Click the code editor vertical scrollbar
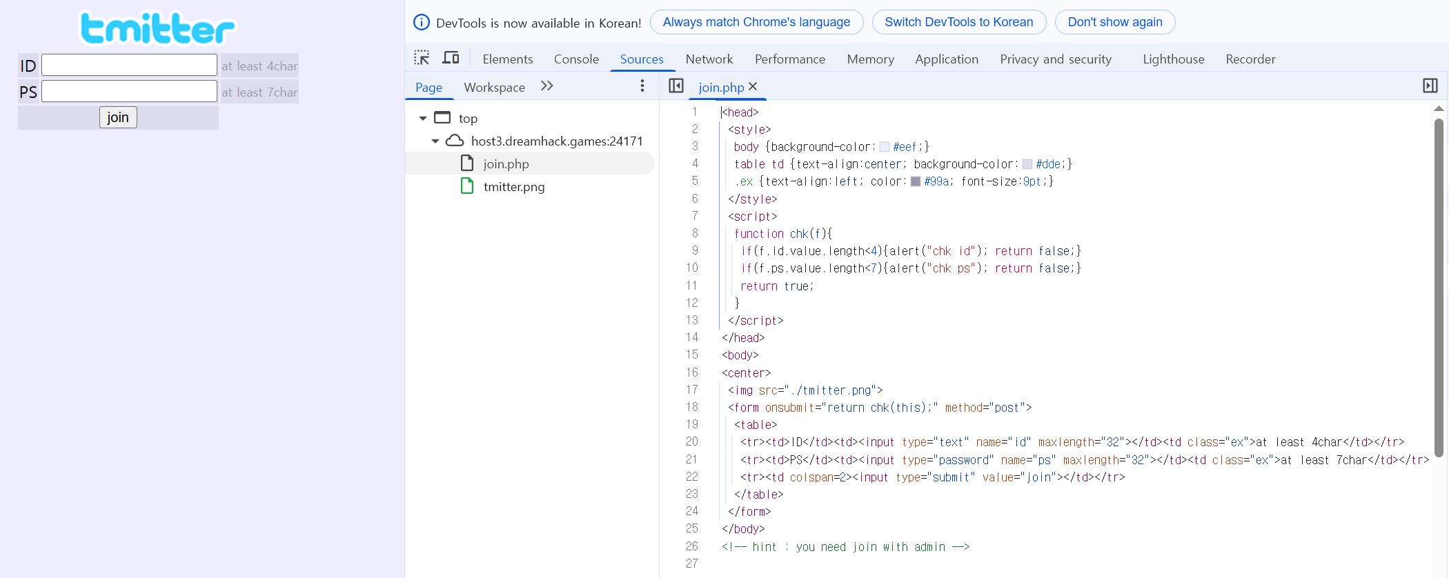Screen dimensions: 1449x578 coord(1439,287)
